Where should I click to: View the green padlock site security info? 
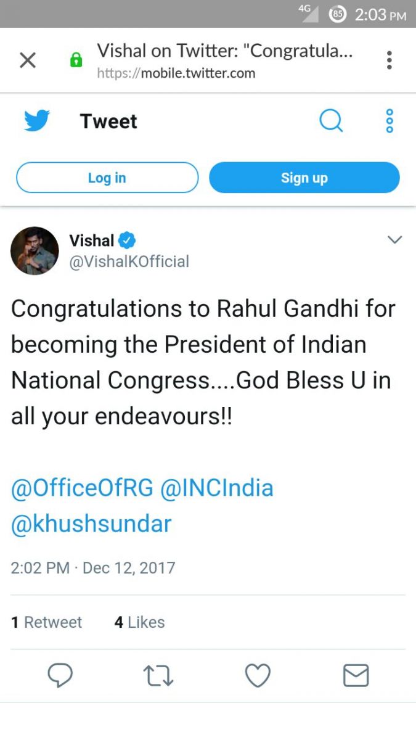76,60
